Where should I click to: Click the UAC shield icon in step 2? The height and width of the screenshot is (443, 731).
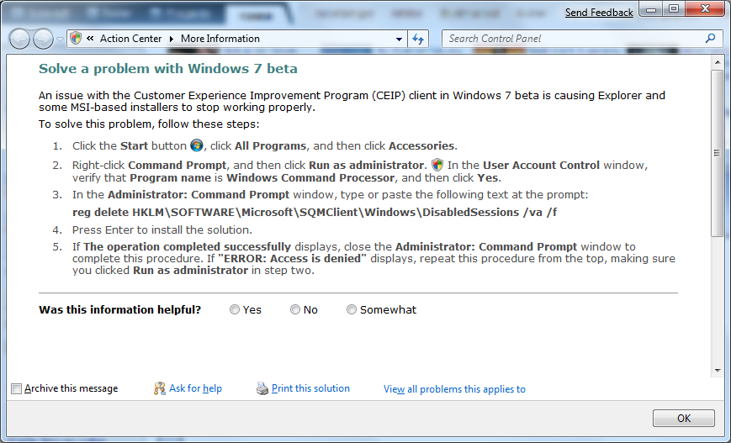[437, 165]
